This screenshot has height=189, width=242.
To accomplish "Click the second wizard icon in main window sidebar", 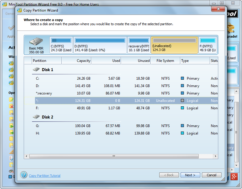I will [x=11, y=70].
